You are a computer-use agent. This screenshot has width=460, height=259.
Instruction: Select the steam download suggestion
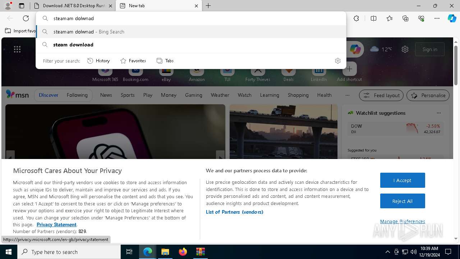tap(191, 45)
